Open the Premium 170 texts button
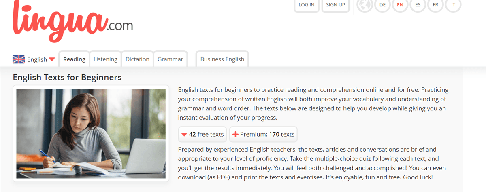The width and height of the screenshot is (486, 192). pyautogui.click(x=263, y=134)
